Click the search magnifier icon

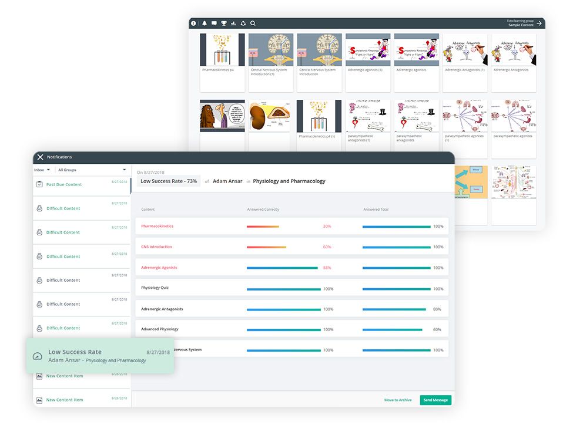coord(253,23)
